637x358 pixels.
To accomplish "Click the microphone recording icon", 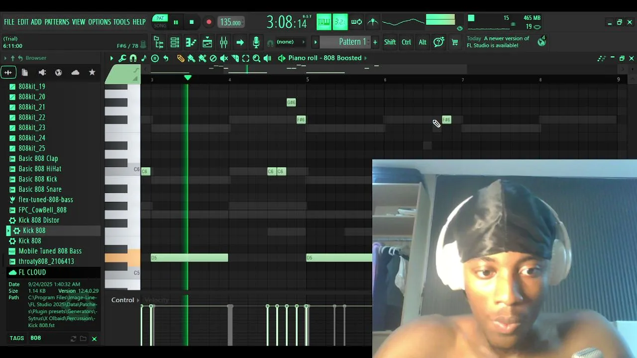I will tap(256, 42).
